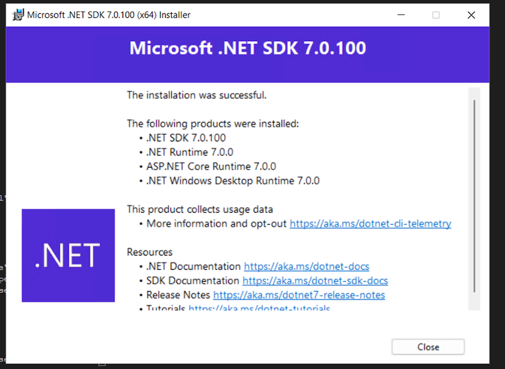Open the dotnet-cli-telemetry link
The width and height of the screenshot is (505, 369).
tap(370, 224)
